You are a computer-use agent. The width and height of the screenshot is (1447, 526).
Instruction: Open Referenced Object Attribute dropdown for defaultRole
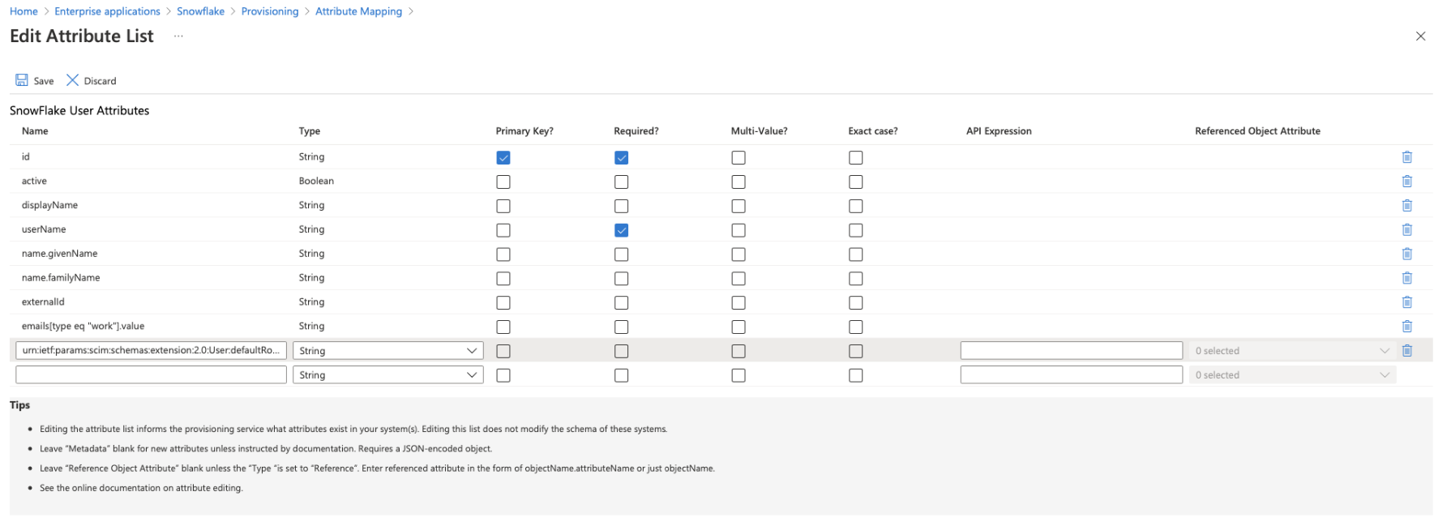tap(1291, 351)
